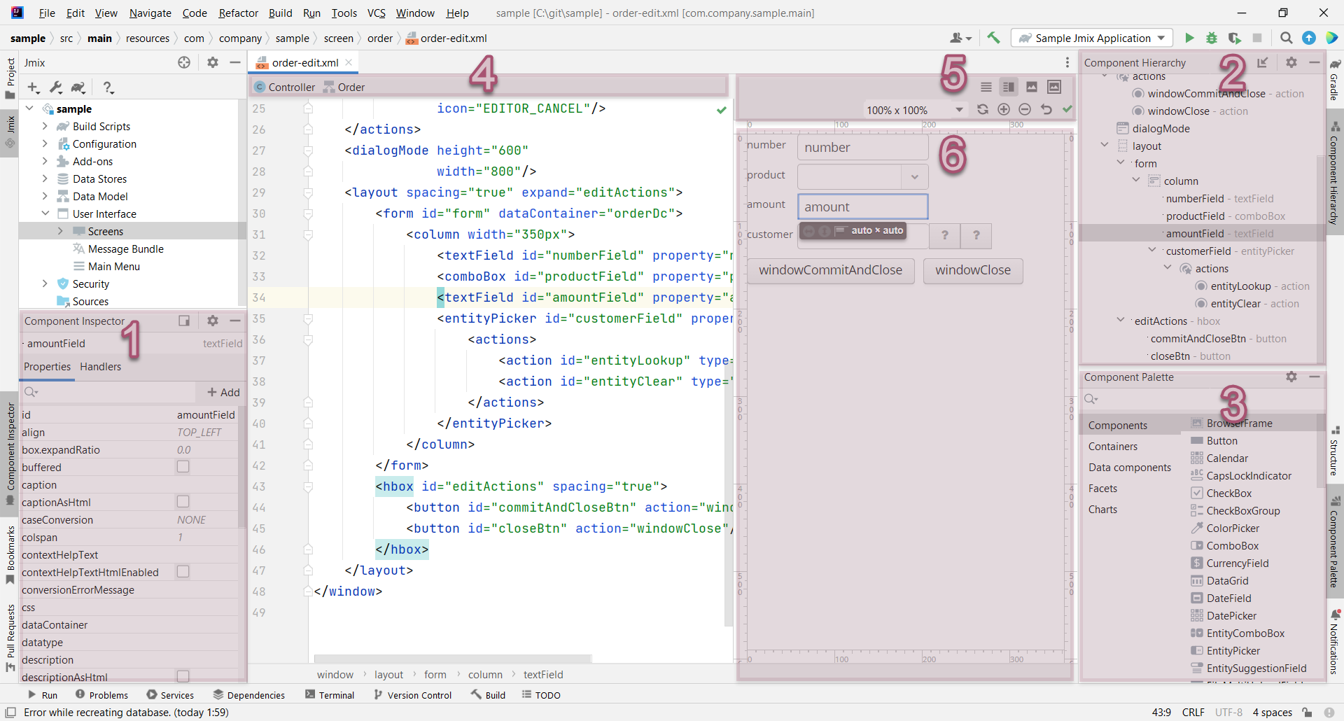Image resolution: width=1344 pixels, height=721 pixels.
Task: Click the Build hammer icon
Action: click(993, 38)
